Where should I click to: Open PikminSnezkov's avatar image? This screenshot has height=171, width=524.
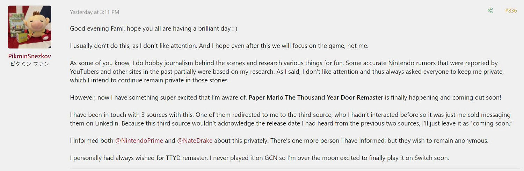29,27
